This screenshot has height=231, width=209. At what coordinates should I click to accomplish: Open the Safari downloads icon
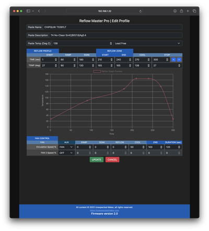[175, 11]
